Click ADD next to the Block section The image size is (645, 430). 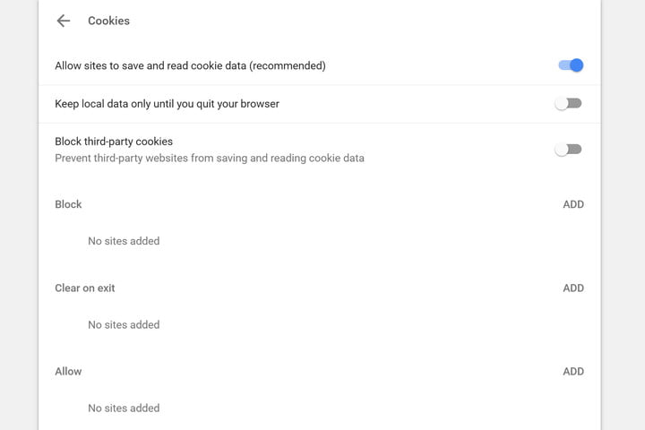point(573,204)
